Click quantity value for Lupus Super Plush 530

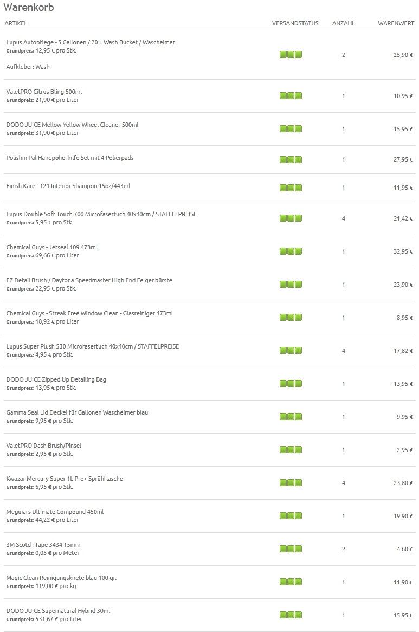tap(343, 351)
